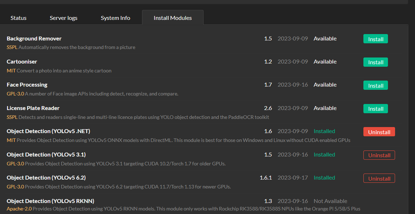Image resolution: width=415 pixels, height=214 pixels.
Task: Click the 2023-09-16 date of Face Processing
Action: 293,85
